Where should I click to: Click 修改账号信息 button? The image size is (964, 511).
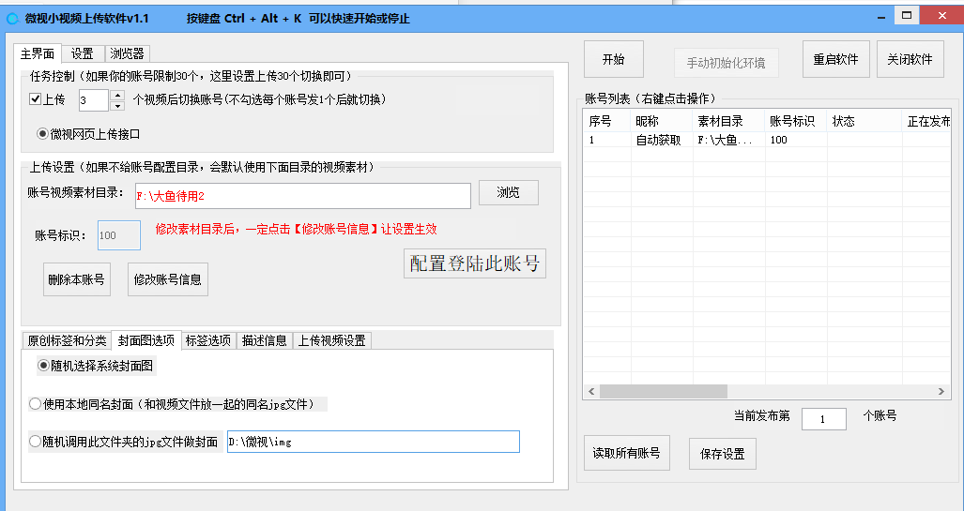[168, 279]
